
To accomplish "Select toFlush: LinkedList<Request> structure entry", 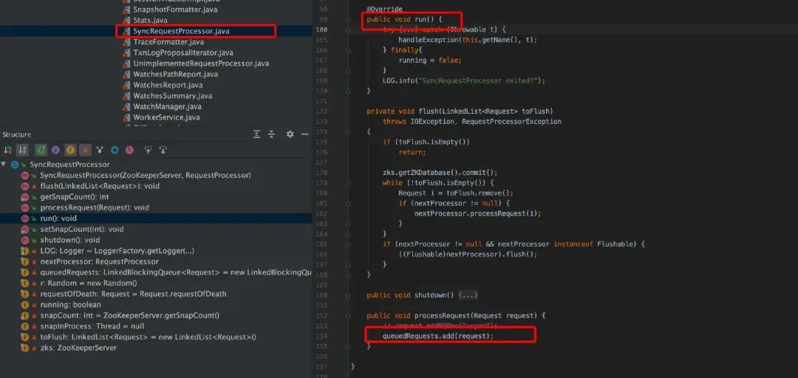I will [148, 337].
